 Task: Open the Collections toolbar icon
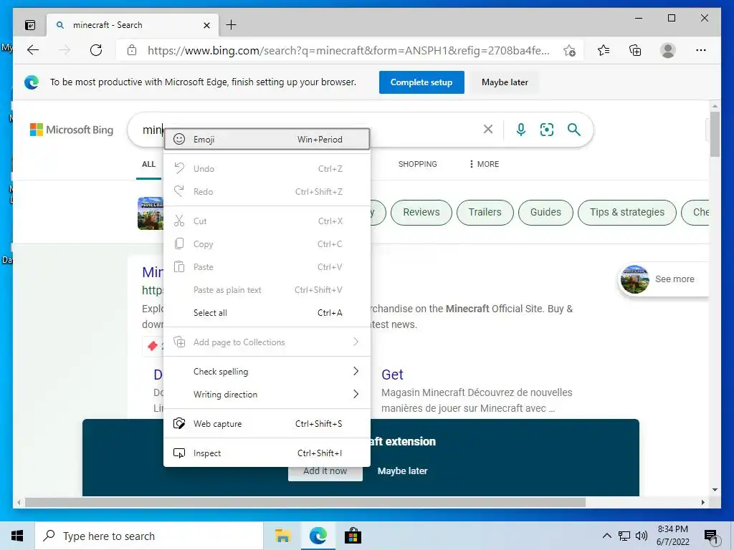point(635,50)
